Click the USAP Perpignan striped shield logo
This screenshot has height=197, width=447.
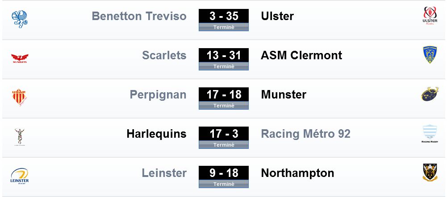click(x=19, y=98)
